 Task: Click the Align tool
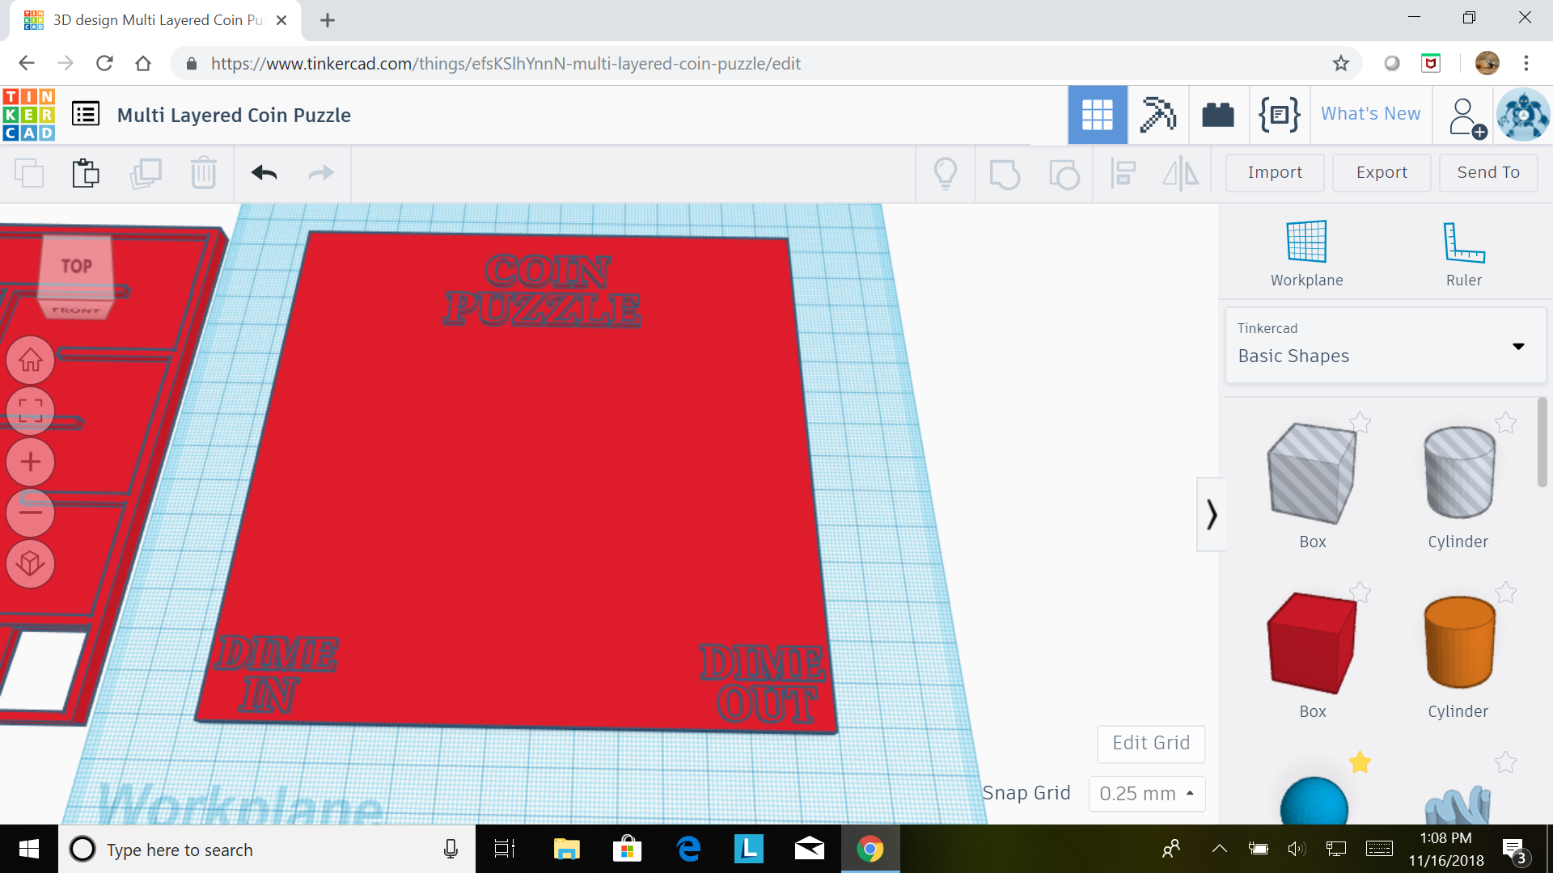click(1123, 173)
